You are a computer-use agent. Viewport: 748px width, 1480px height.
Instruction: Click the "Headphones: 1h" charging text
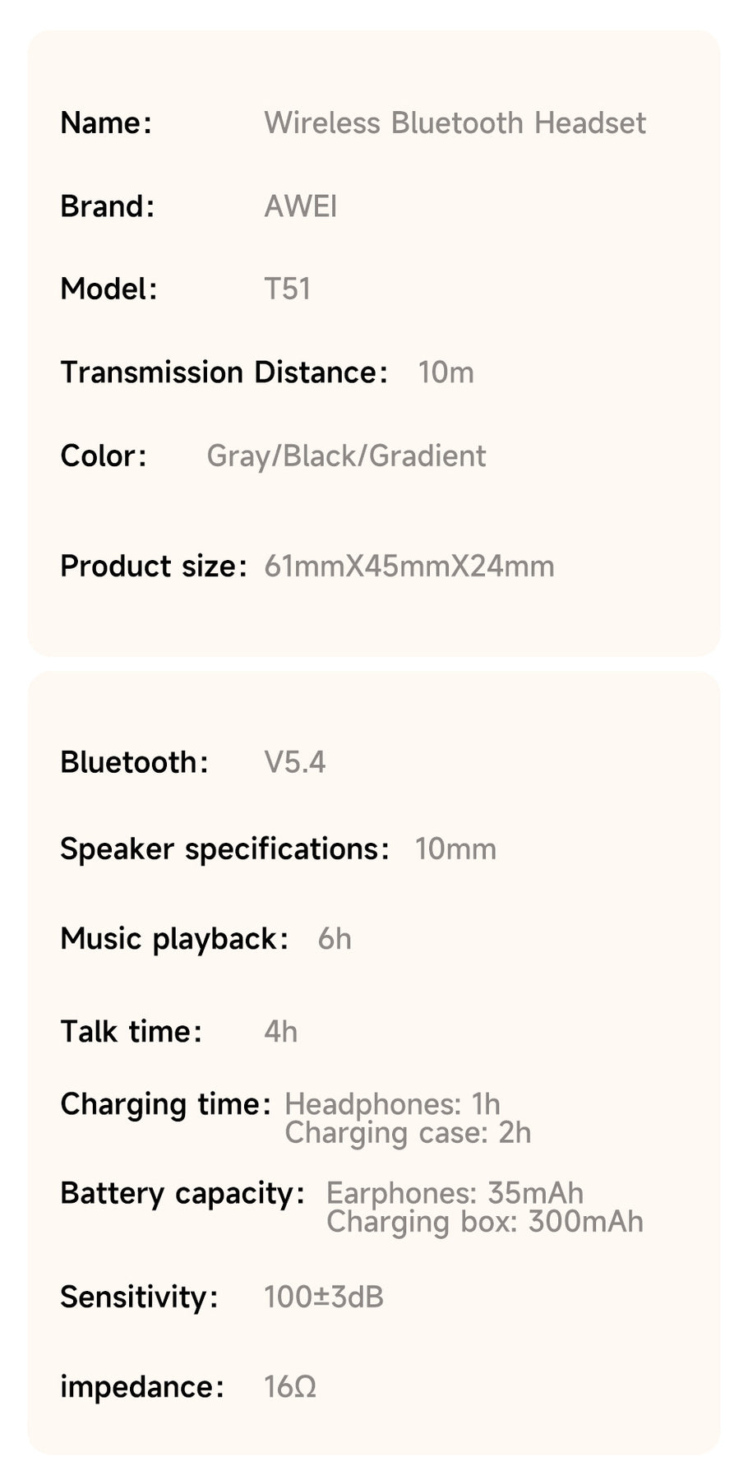tap(392, 1104)
